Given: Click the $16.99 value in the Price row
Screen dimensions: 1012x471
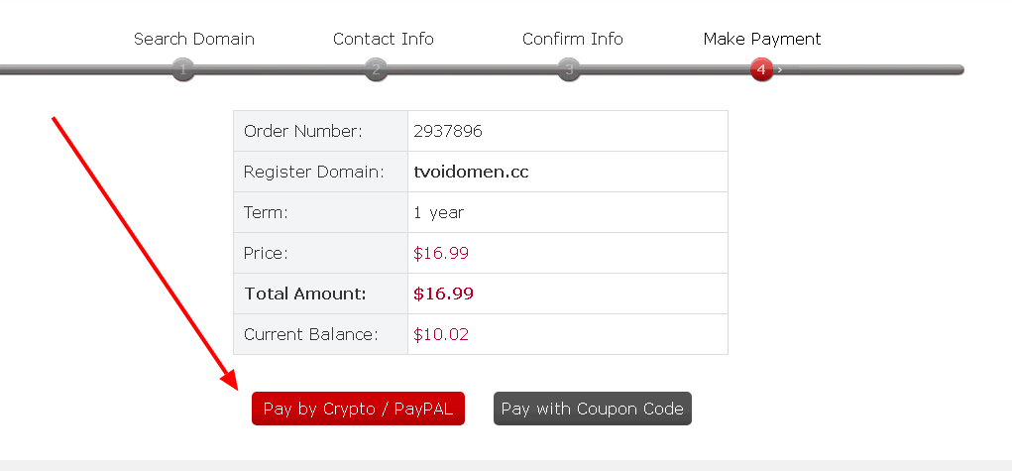Looking at the screenshot, I should (x=441, y=253).
